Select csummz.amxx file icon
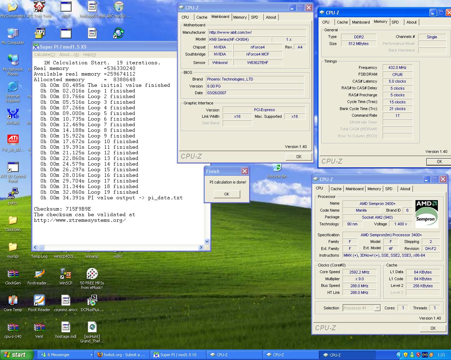The image size is (451, 360). pos(66,303)
